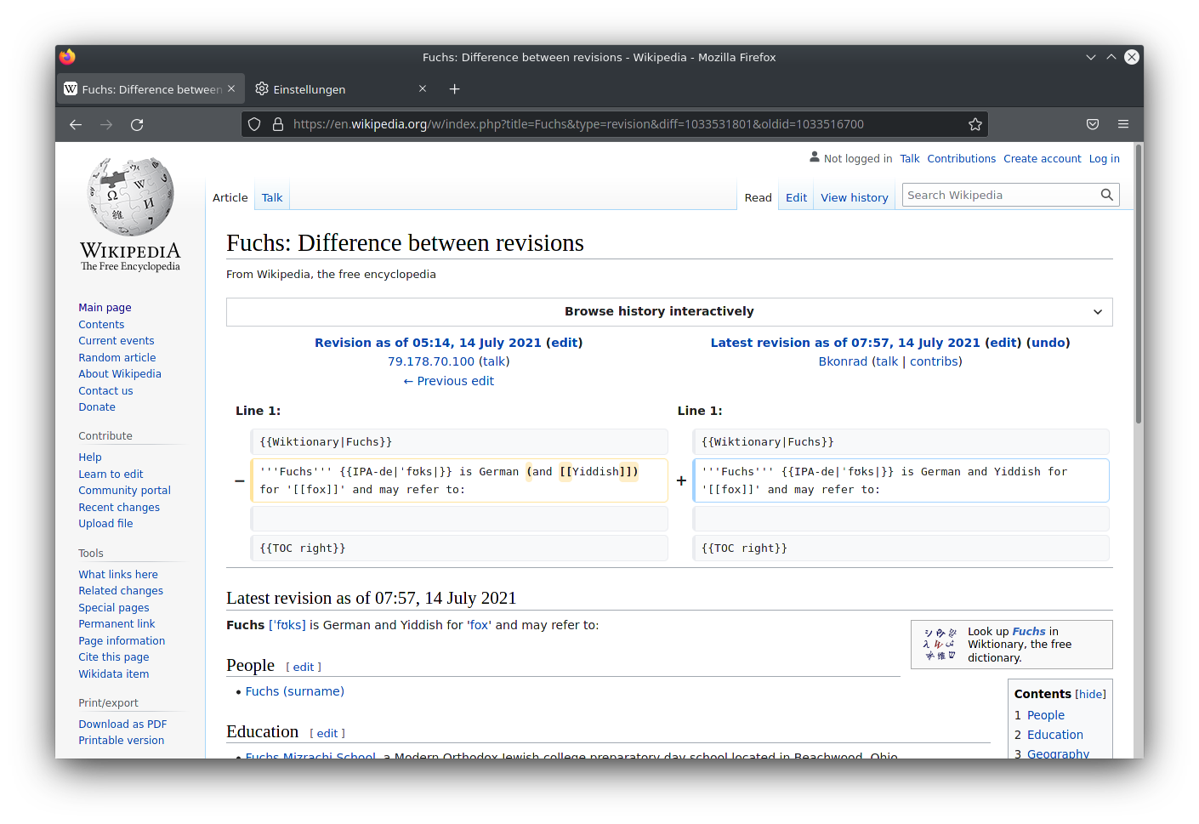Click the Wikipedia globe logo
The width and height of the screenshot is (1199, 824).
click(131, 196)
